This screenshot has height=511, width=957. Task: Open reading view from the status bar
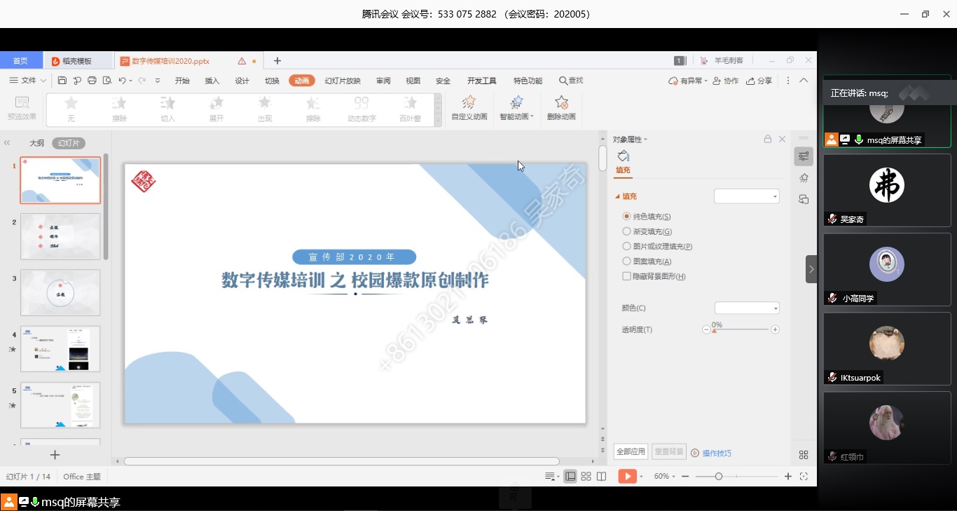click(x=601, y=477)
